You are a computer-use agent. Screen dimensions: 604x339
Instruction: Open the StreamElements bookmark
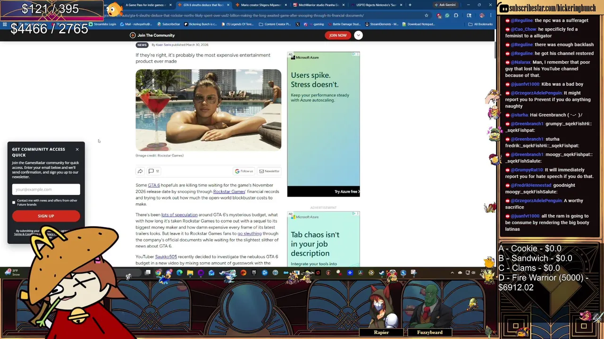pos(382,24)
